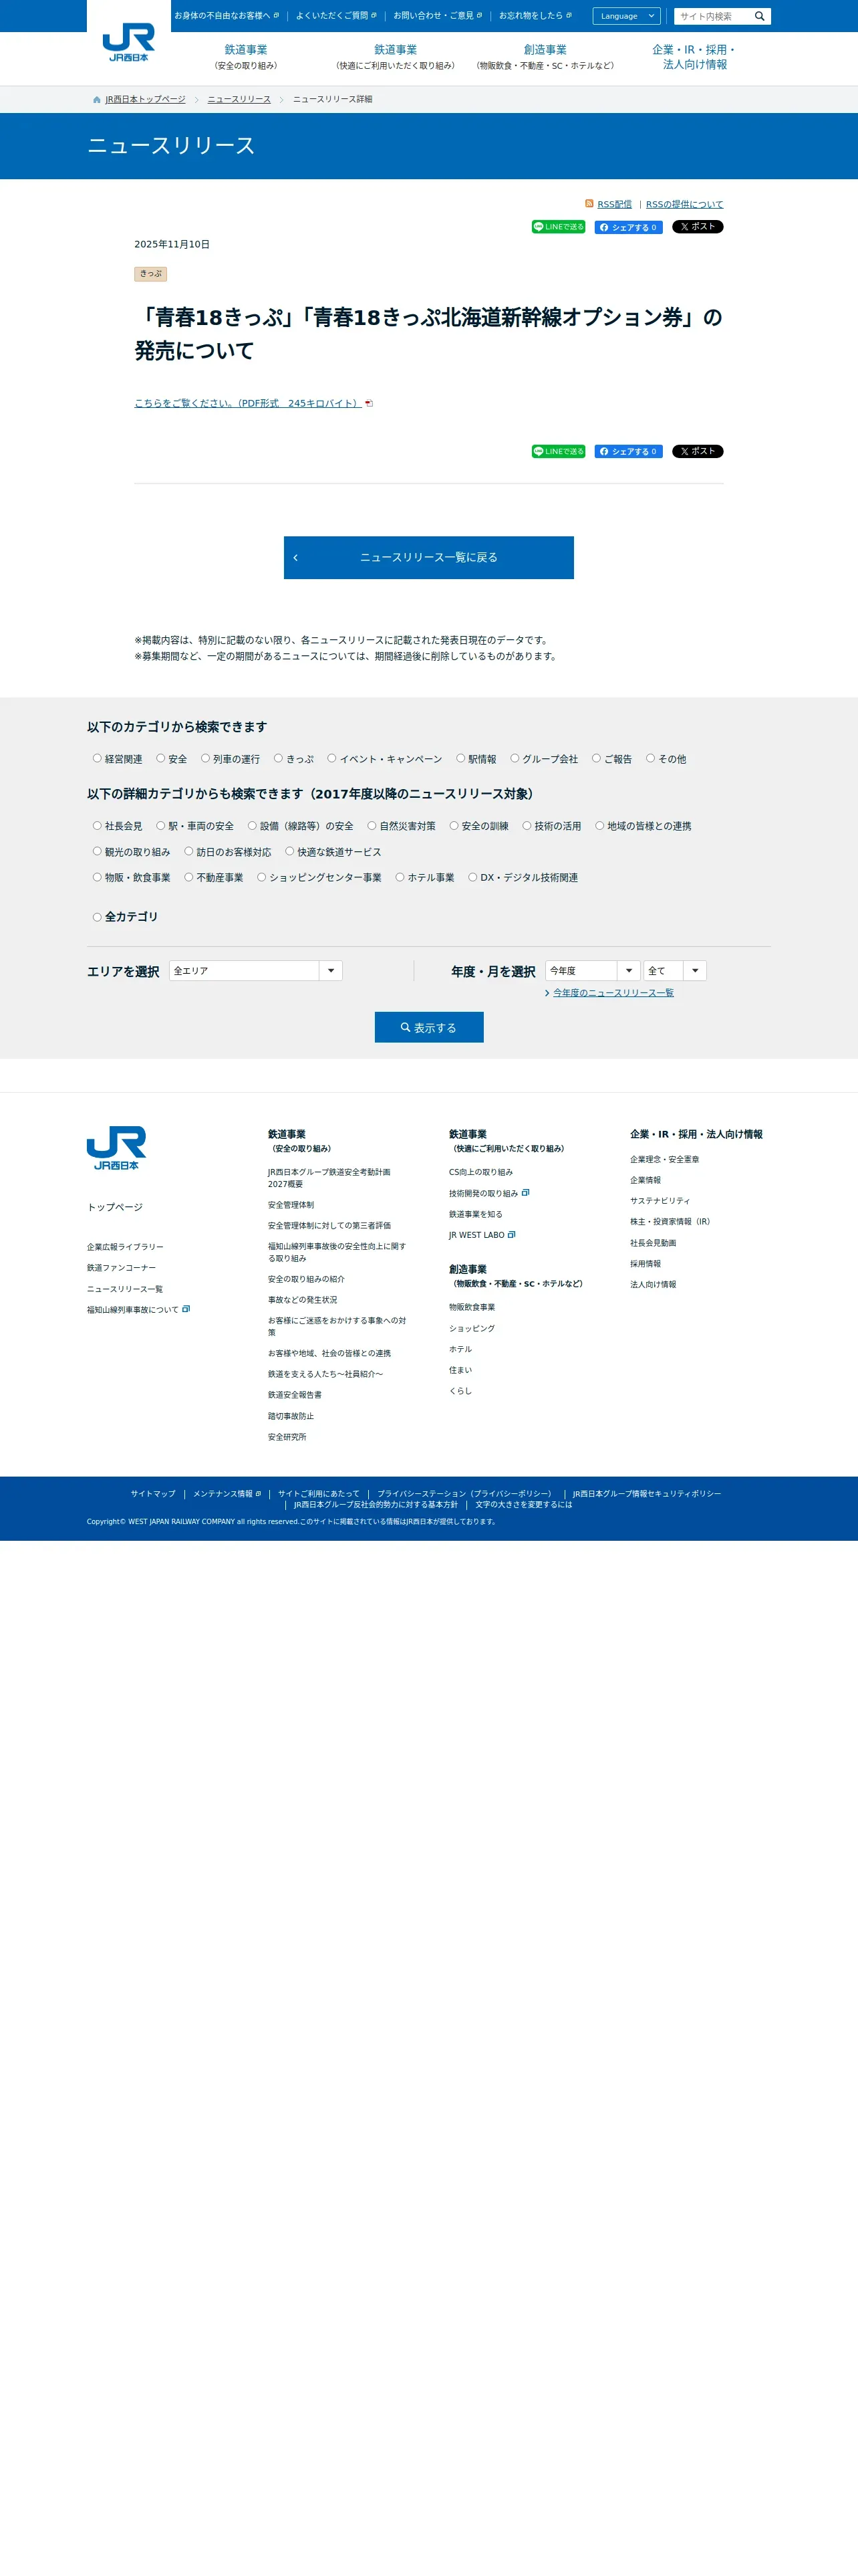Screen dimensions: 858x2576
Task: Click the きっぷ category tag
Action: pos(151,274)
